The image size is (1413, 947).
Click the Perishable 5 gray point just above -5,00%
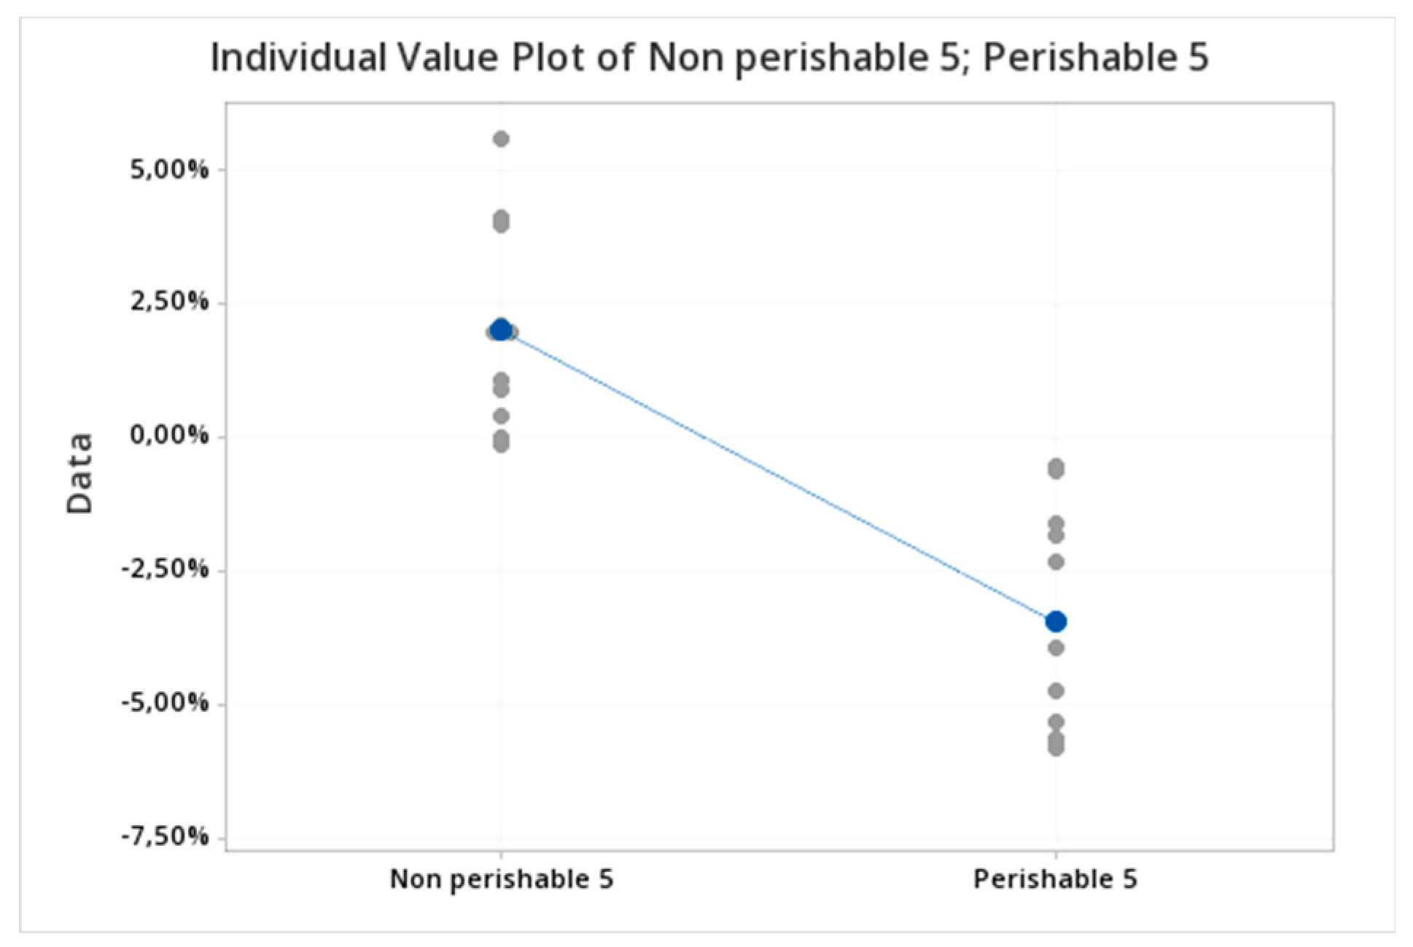1056,691
